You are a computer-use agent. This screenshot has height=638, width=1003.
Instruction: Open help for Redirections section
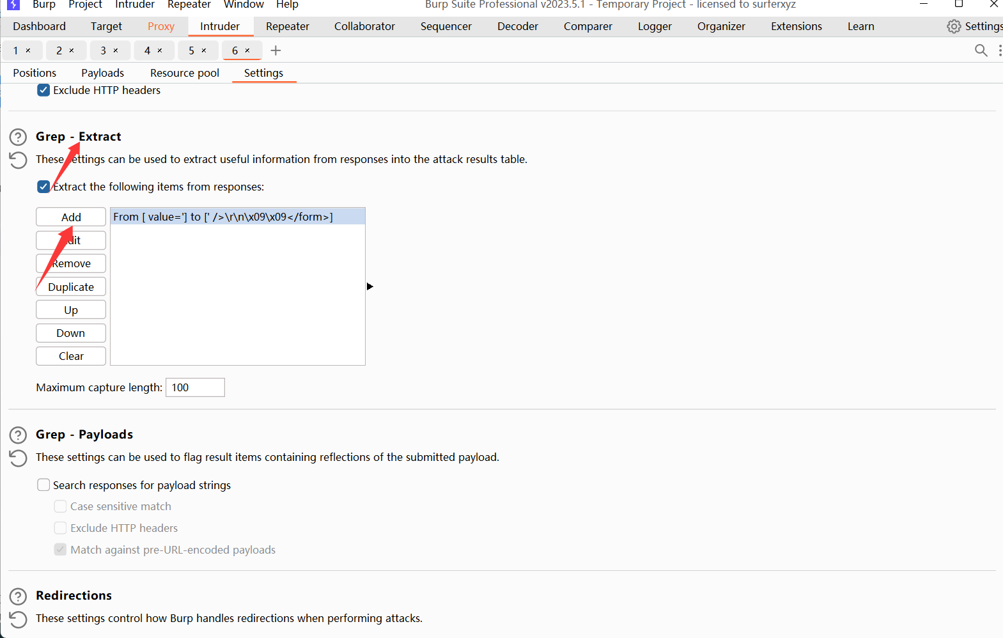click(18, 596)
